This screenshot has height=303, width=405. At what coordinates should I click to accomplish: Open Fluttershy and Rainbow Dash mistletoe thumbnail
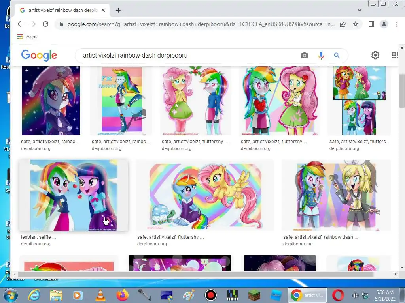pos(195,101)
